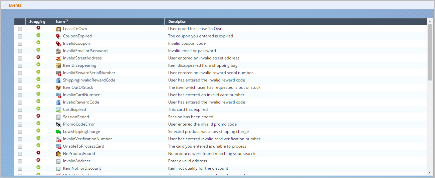Click the InvalidAddress icon

[58, 161]
